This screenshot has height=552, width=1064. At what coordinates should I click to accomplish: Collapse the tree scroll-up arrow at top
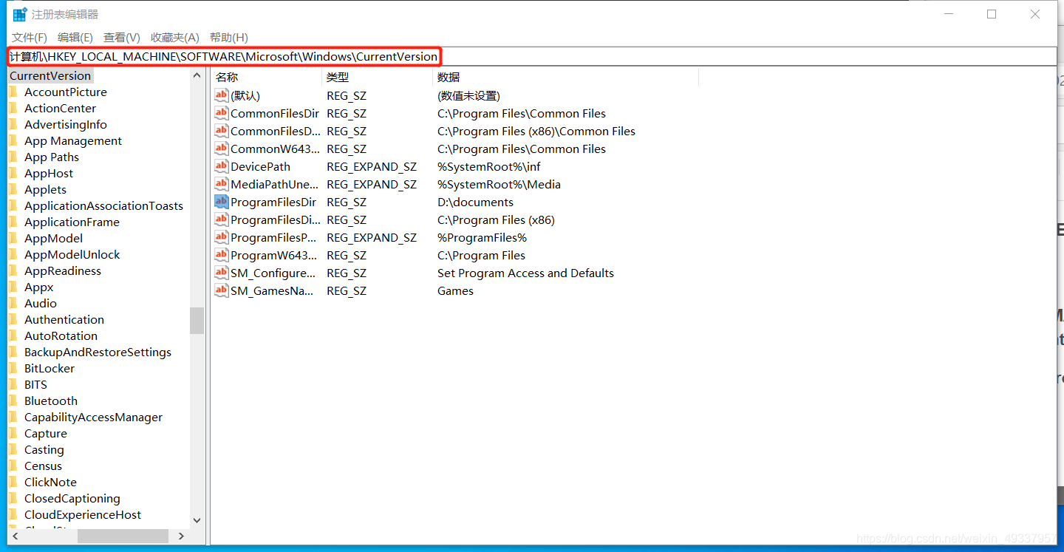197,75
